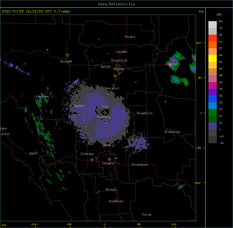Image resolution: width=233 pixels, height=228 pixels.
Task: Click the white caret marker west of Lacombe
Action: click(x=107, y=54)
